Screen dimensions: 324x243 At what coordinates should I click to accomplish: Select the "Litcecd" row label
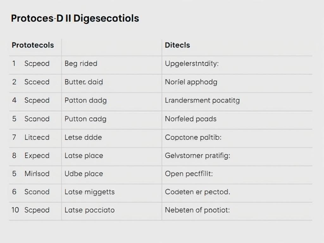[37, 137]
